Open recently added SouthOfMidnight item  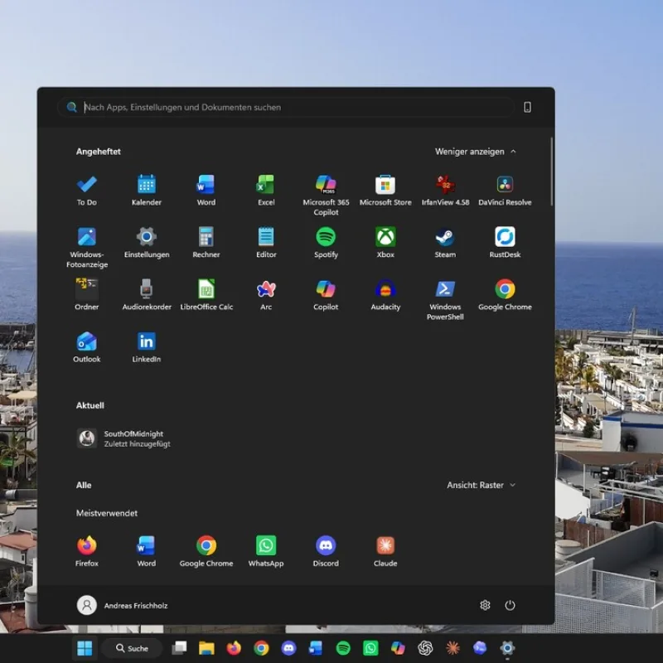tap(124, 438)
